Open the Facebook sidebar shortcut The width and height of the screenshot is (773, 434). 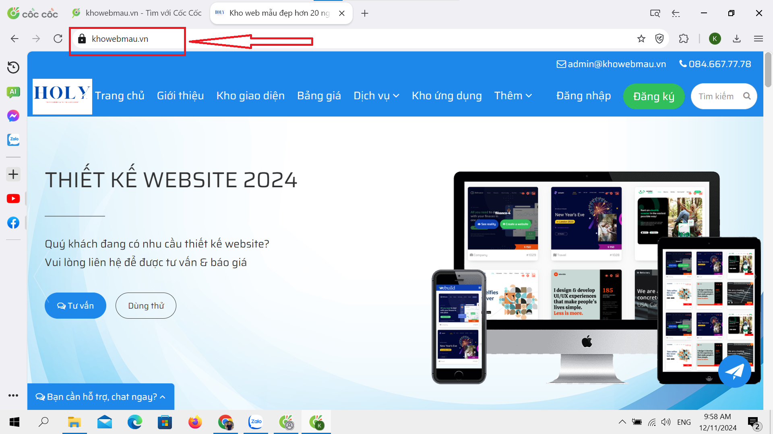click(13, 223)
